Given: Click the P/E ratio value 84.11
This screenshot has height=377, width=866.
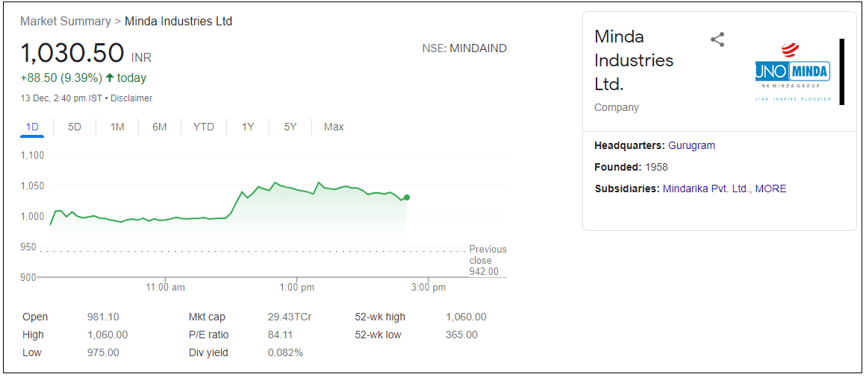Looking at the screenshot, I should [280, 335].
